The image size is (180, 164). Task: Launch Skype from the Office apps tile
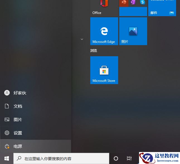(x=142, y=3)
